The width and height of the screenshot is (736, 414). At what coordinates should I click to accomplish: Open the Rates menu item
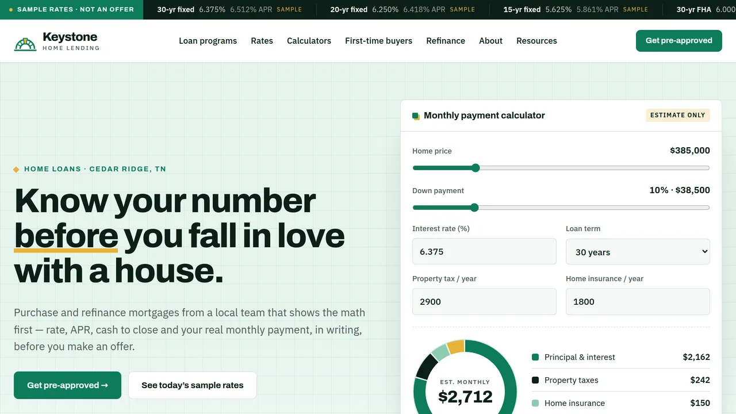click(x=262, y=41)
